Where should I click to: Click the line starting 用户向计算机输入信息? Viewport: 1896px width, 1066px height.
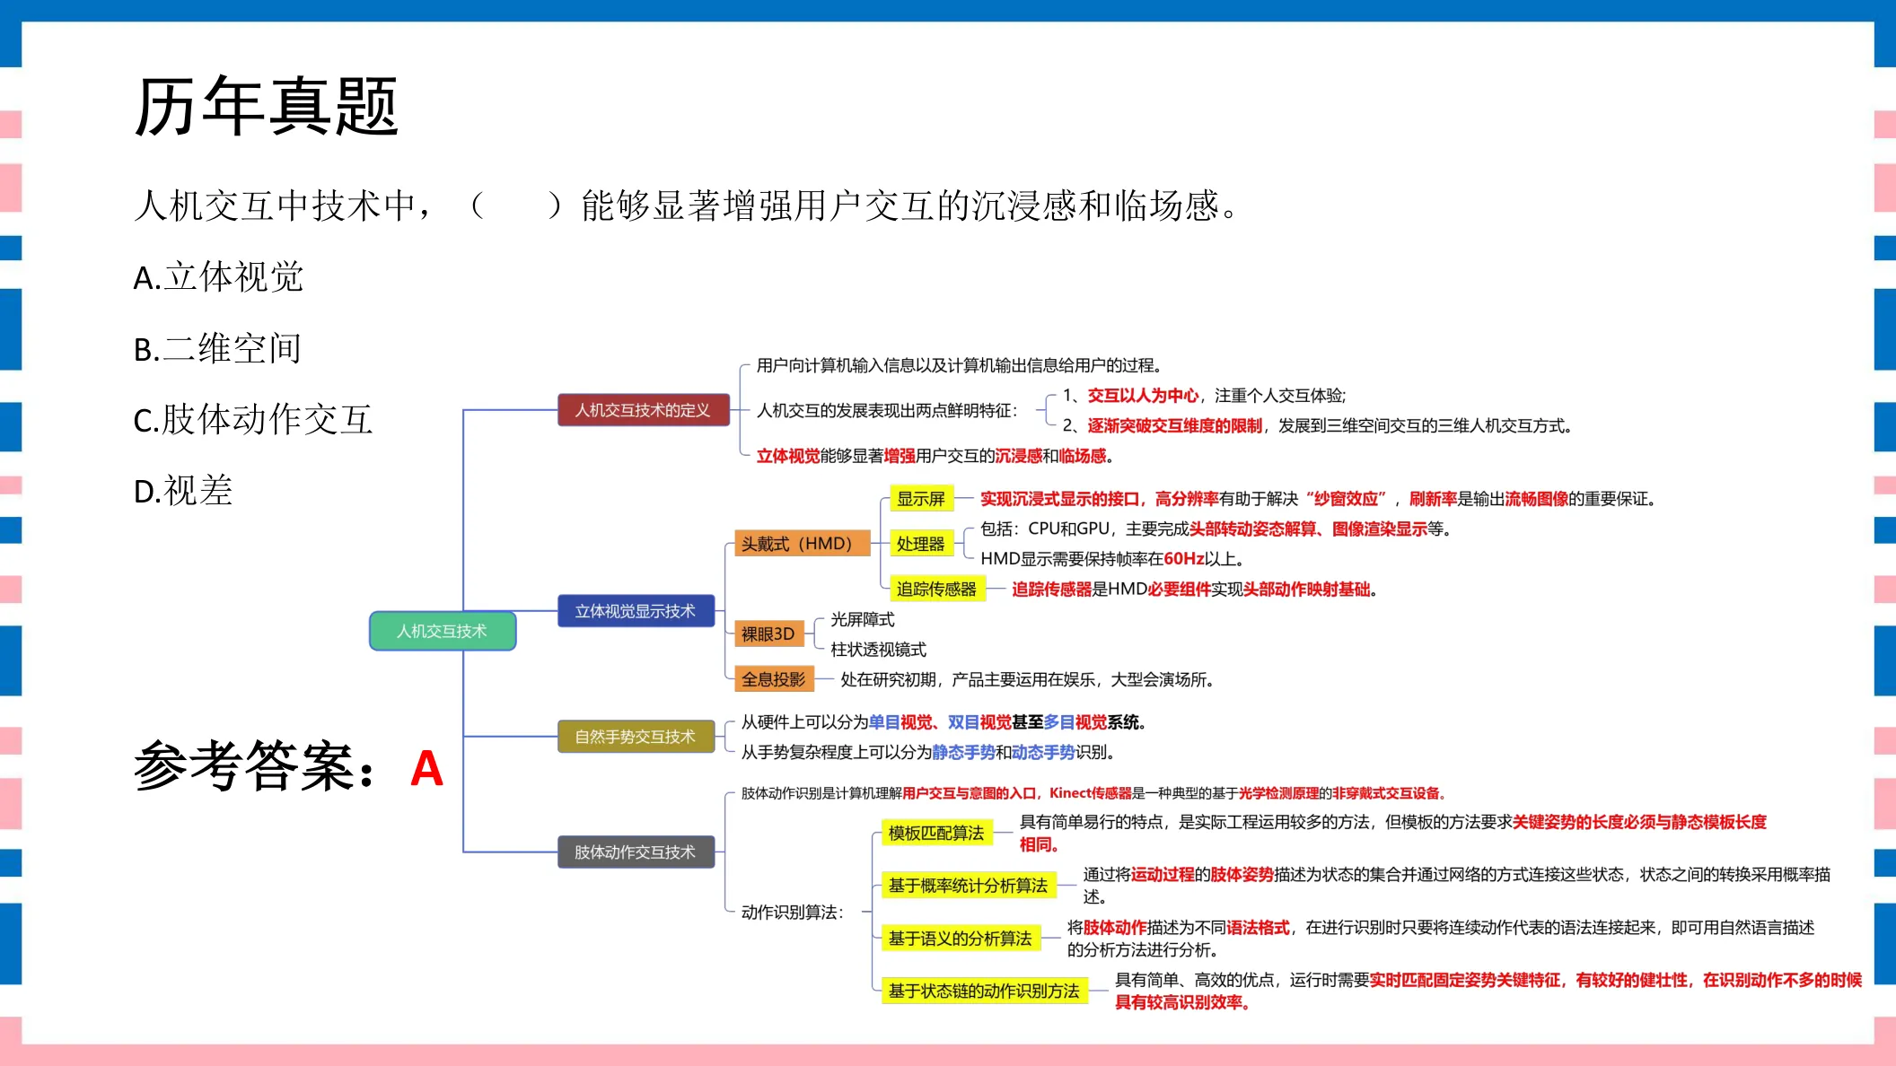click(x=961, y=365)
